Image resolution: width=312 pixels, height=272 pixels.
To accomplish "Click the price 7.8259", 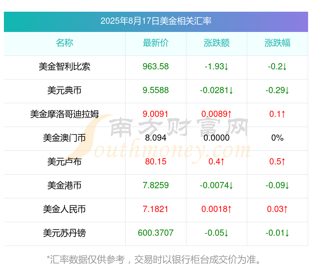I will click(156, 185).
